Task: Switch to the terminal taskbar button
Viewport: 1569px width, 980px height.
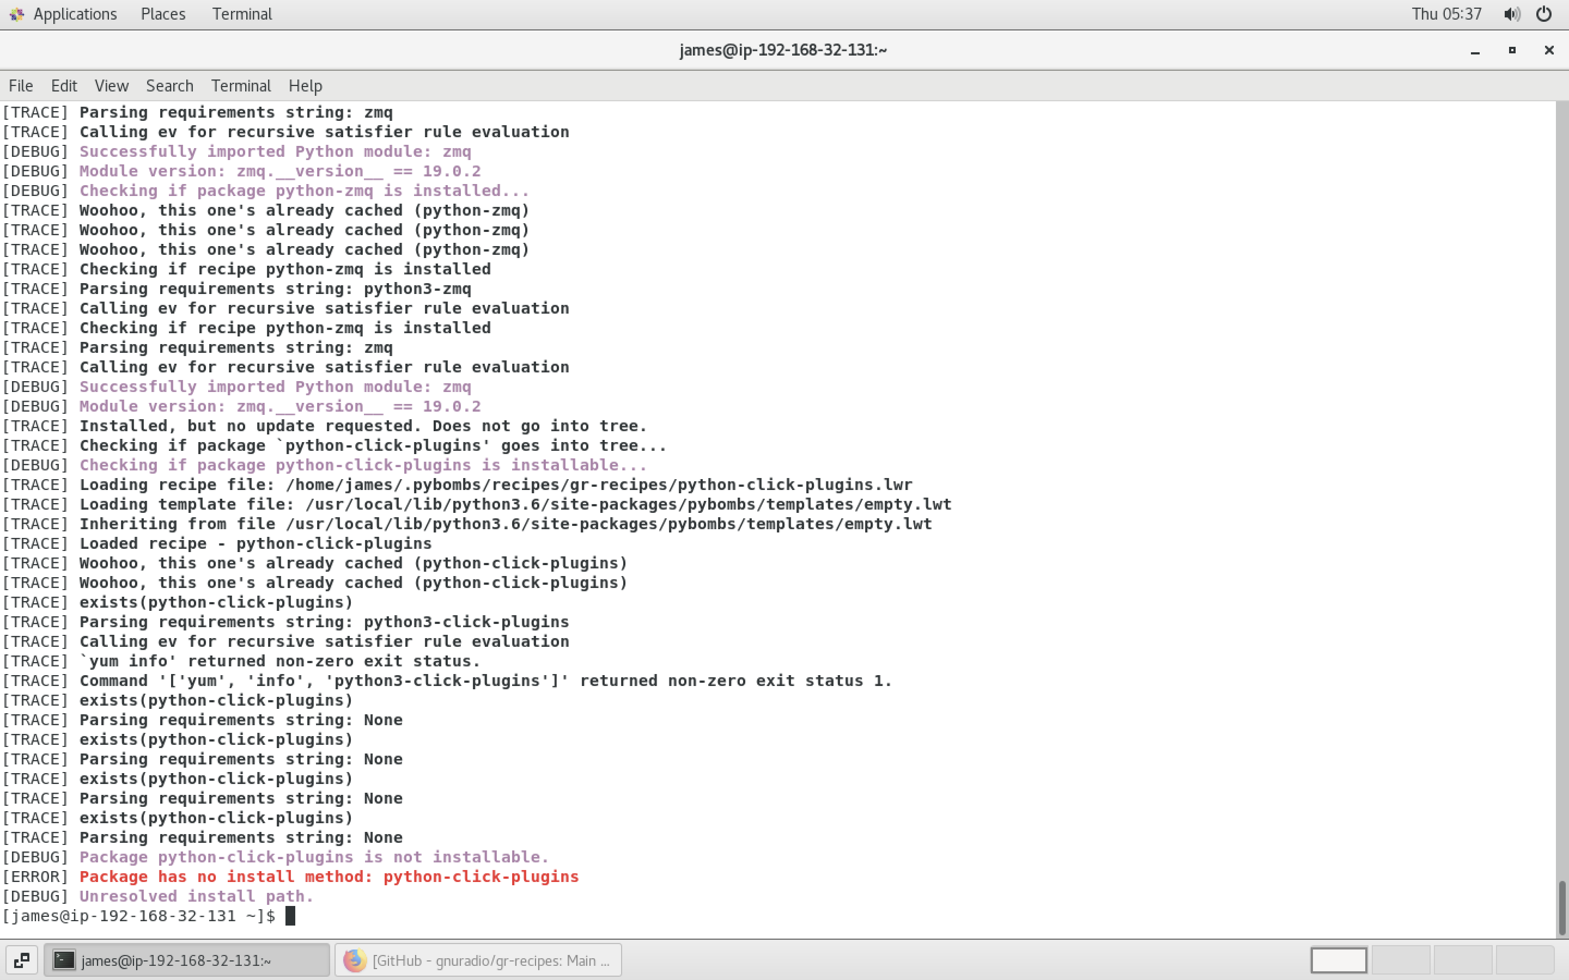Action: [x=187, y=960]
